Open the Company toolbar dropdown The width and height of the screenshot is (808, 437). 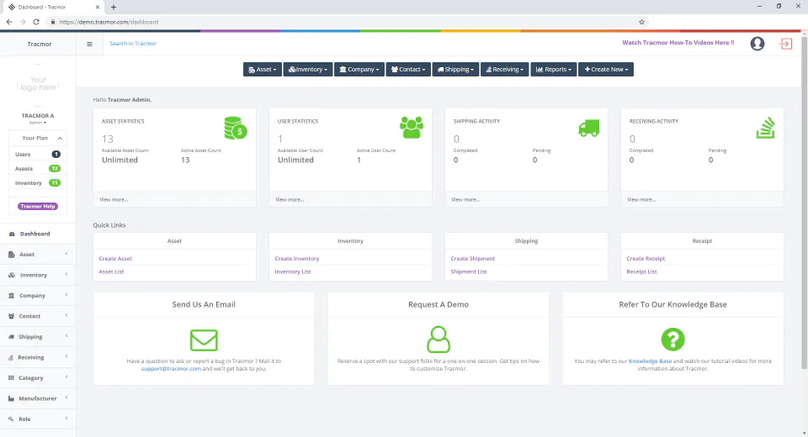click(359, 70)
